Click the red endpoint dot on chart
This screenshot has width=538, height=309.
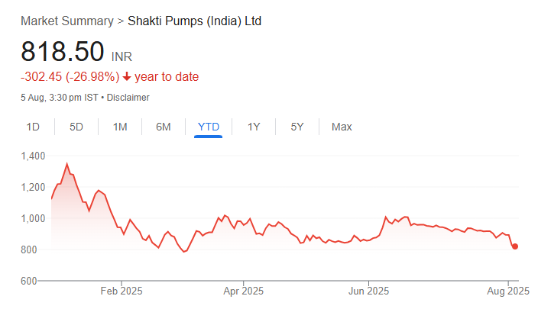pos(515,246)
